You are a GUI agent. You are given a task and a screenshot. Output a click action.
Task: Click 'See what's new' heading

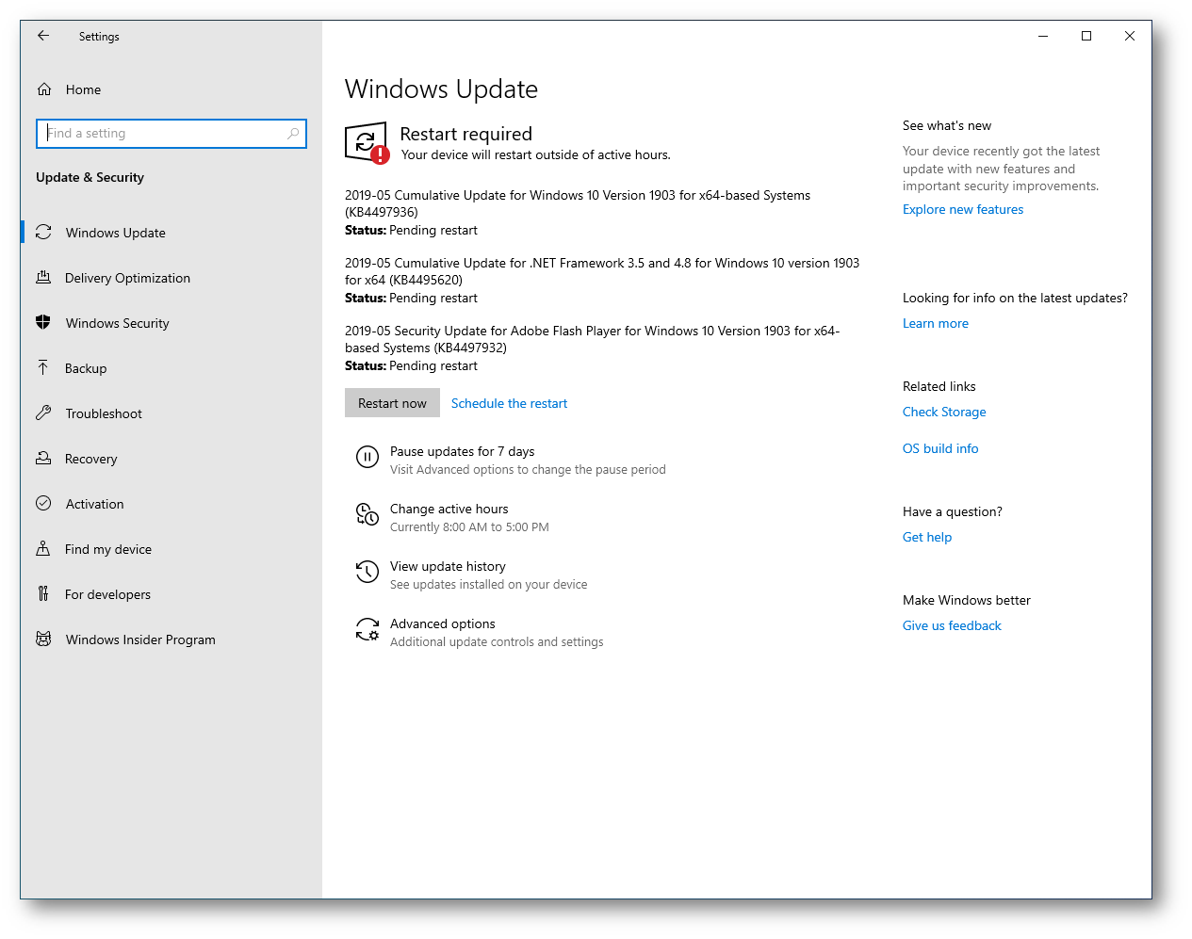tap(947, 125)
